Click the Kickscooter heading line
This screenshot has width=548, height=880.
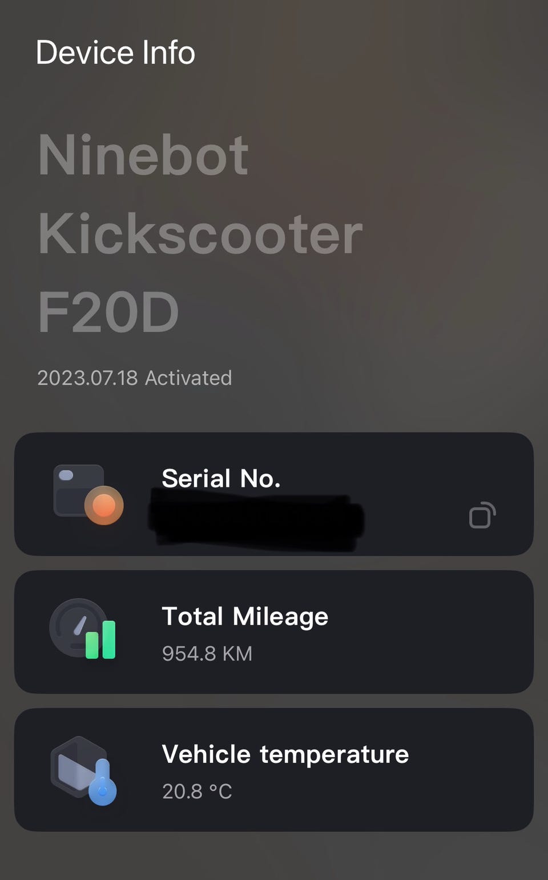[200, 234]
